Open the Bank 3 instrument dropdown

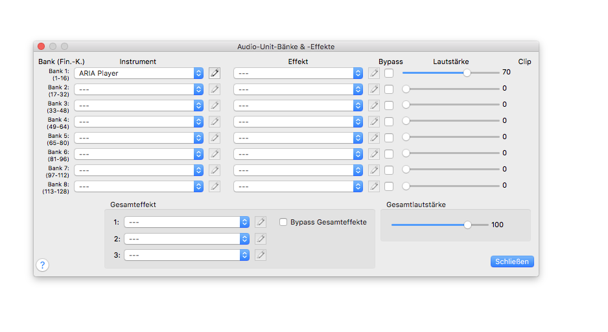click(x=139, y=105)
